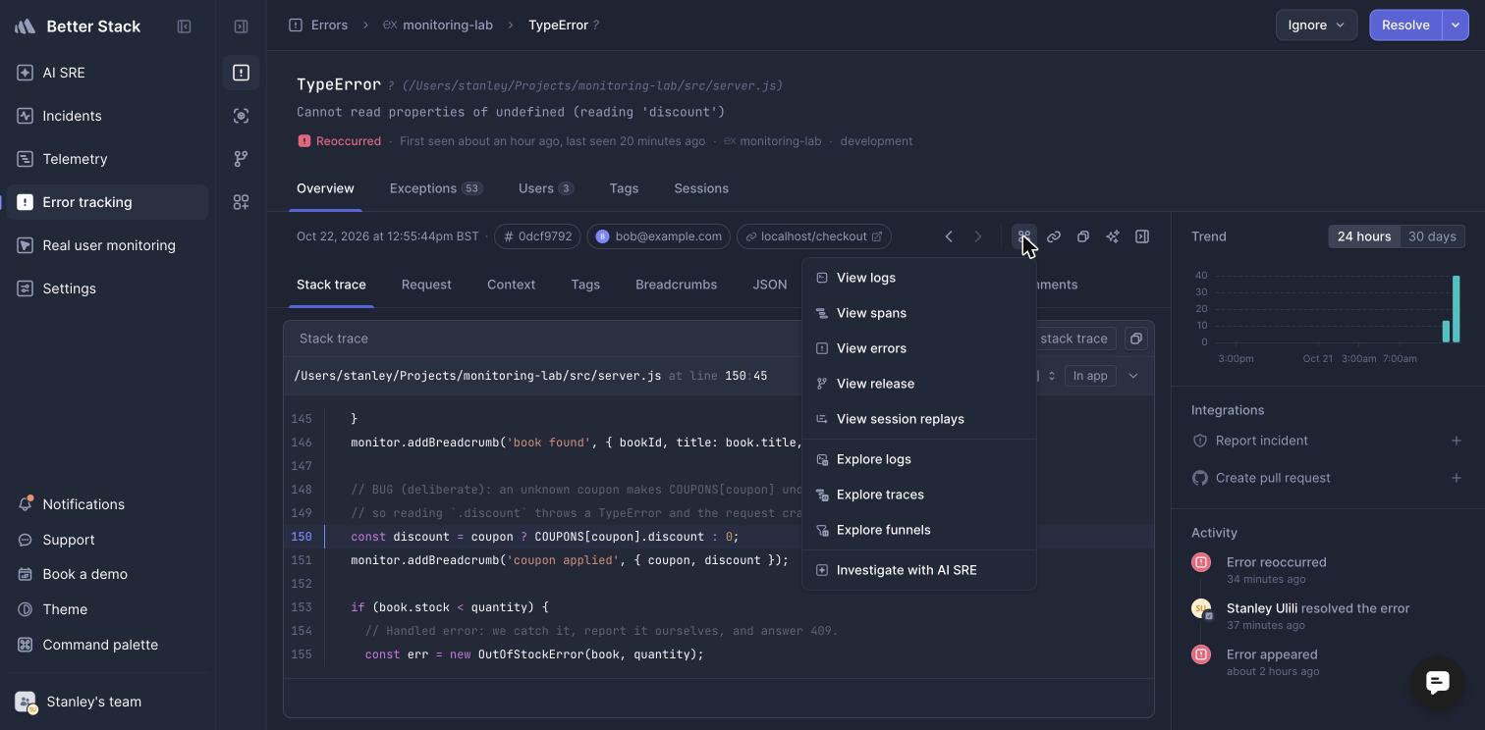Open Notifications in sidebar
The height and width of the screenshot is (730, 1485).
click(107, 504)
